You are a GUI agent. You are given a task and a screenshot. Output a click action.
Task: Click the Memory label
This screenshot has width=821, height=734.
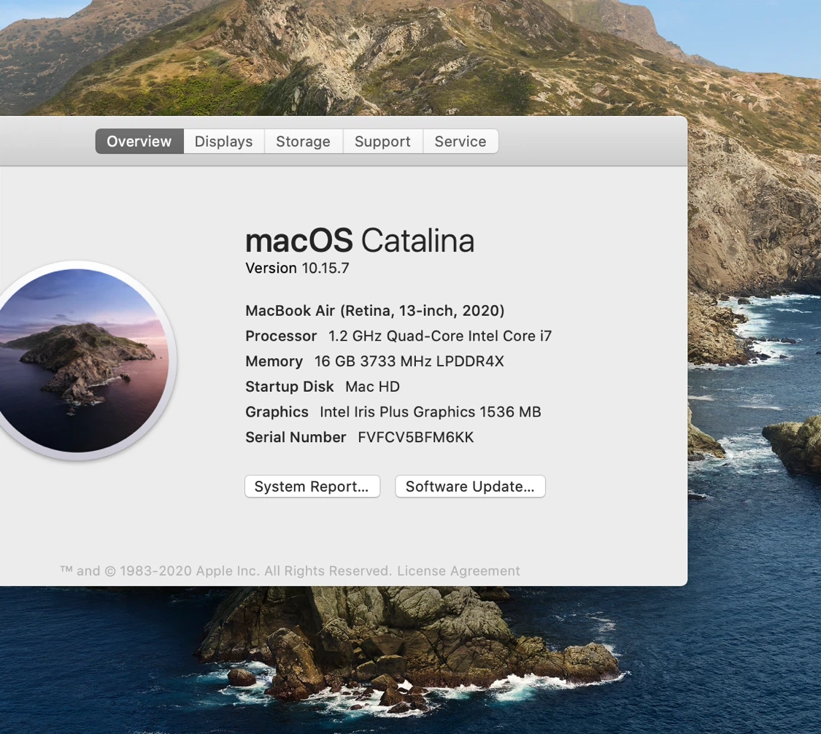(274, 361)
